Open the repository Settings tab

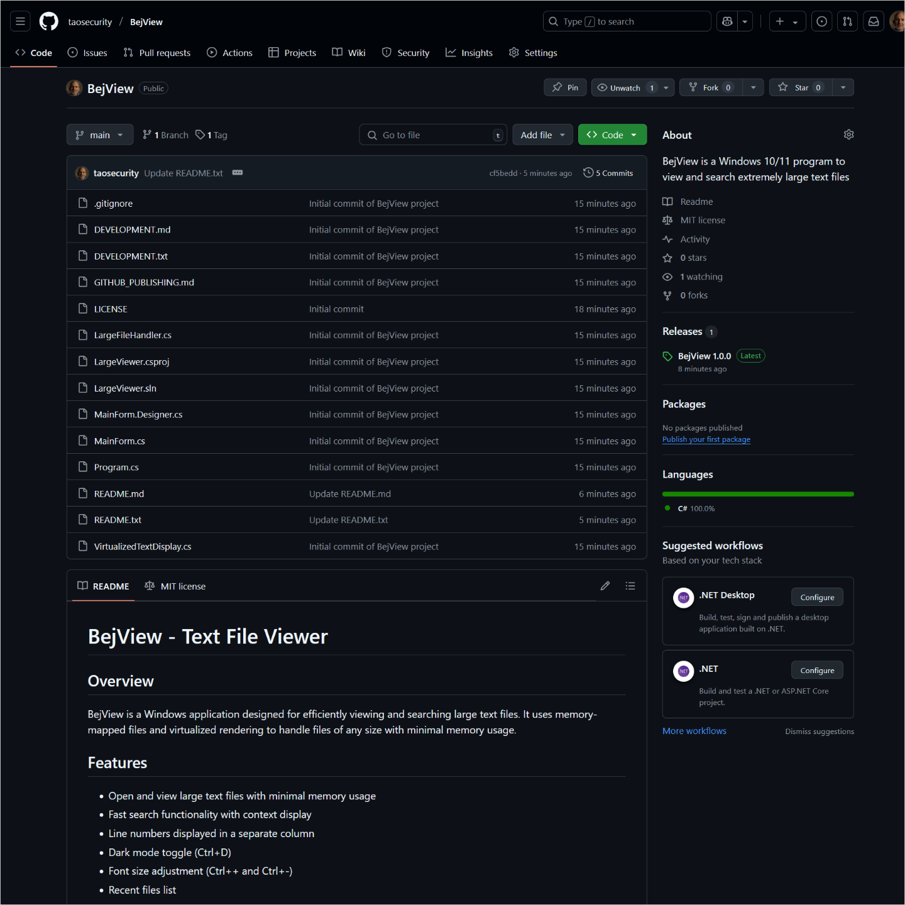coord(533,53)
